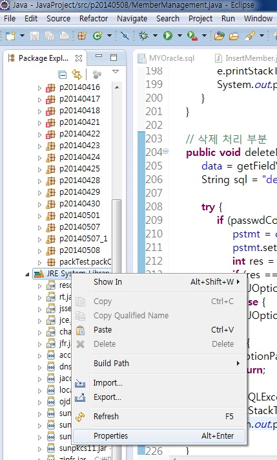Collapse the JRE System Library node
277x460 pixels.
(27, 274)
